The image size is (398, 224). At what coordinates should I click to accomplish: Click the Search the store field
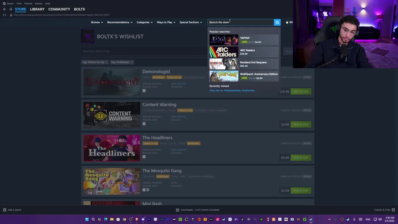(241, 22)
